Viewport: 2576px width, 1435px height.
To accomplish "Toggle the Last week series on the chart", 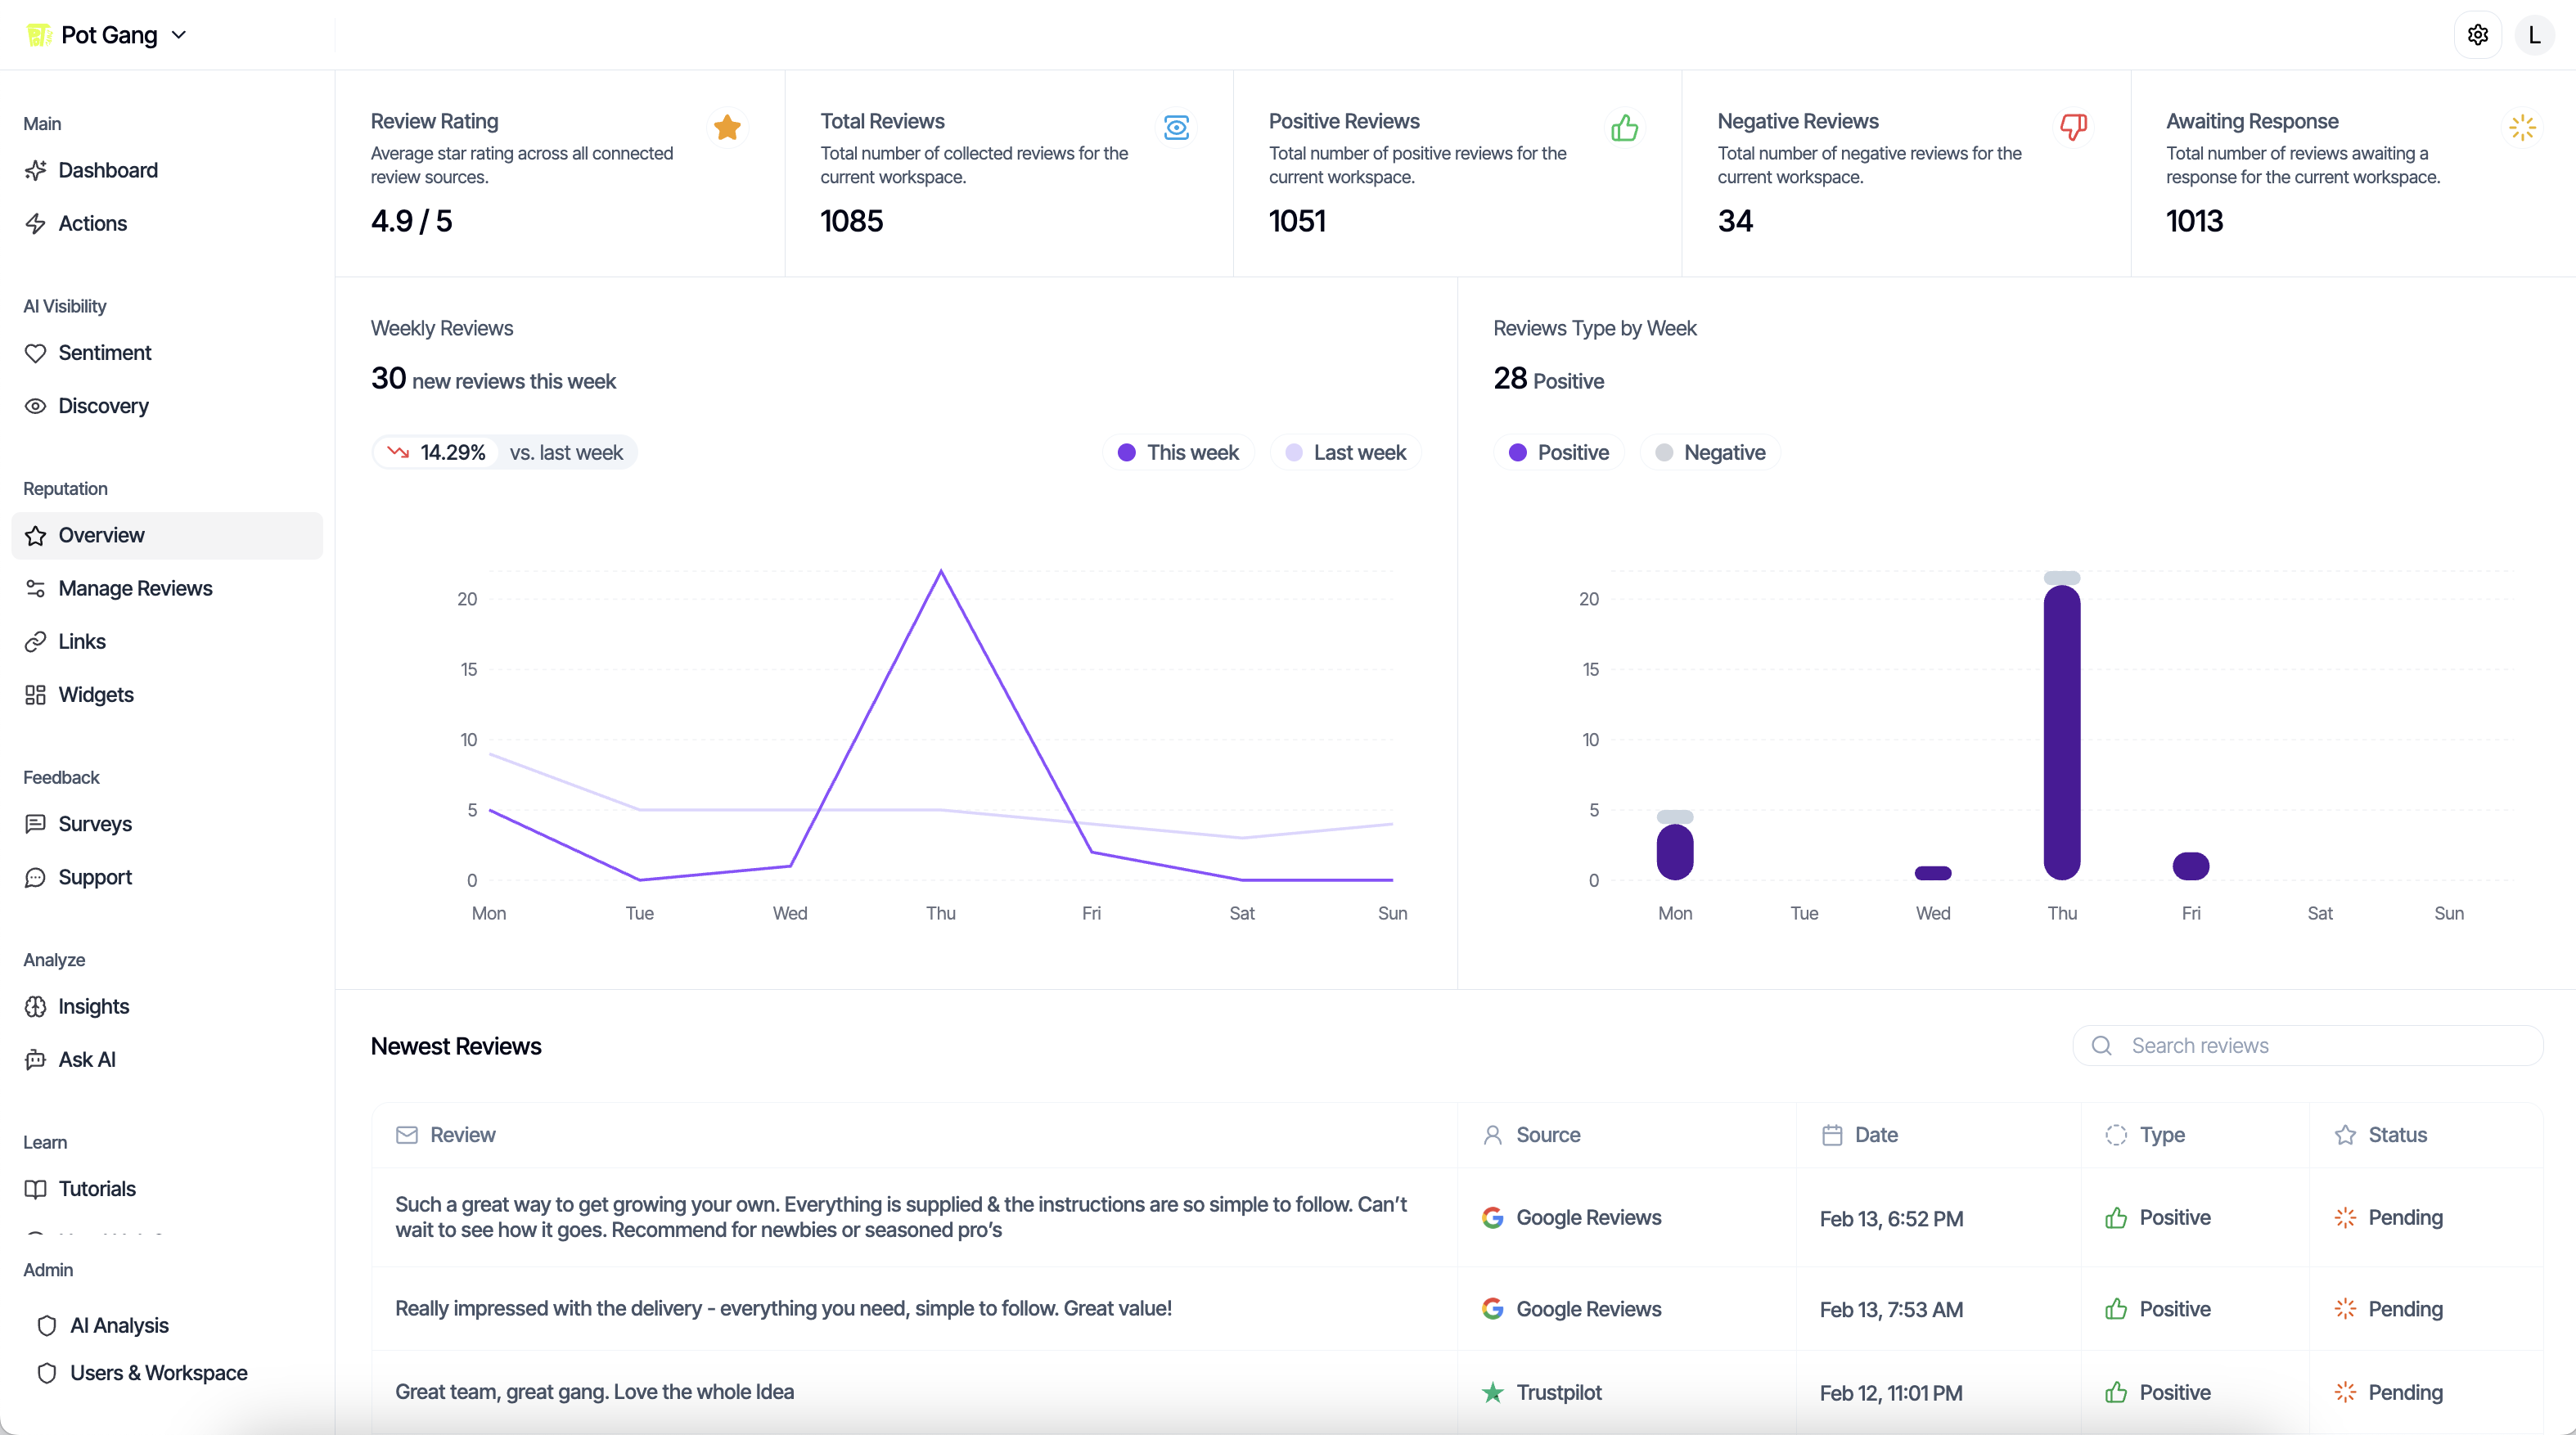I will tap(1345, 452).
